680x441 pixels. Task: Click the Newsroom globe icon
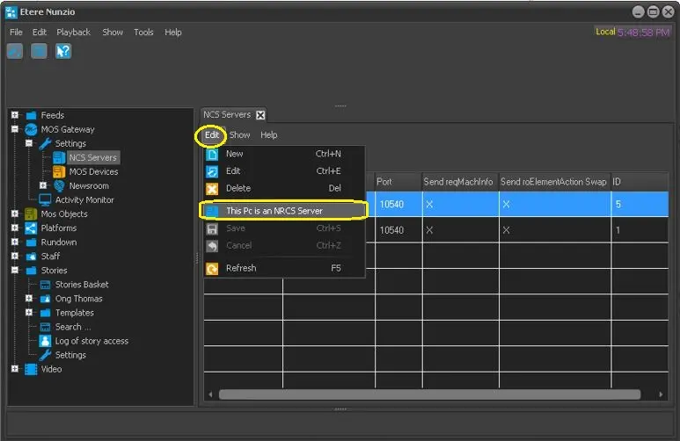[x=59, y=186]
